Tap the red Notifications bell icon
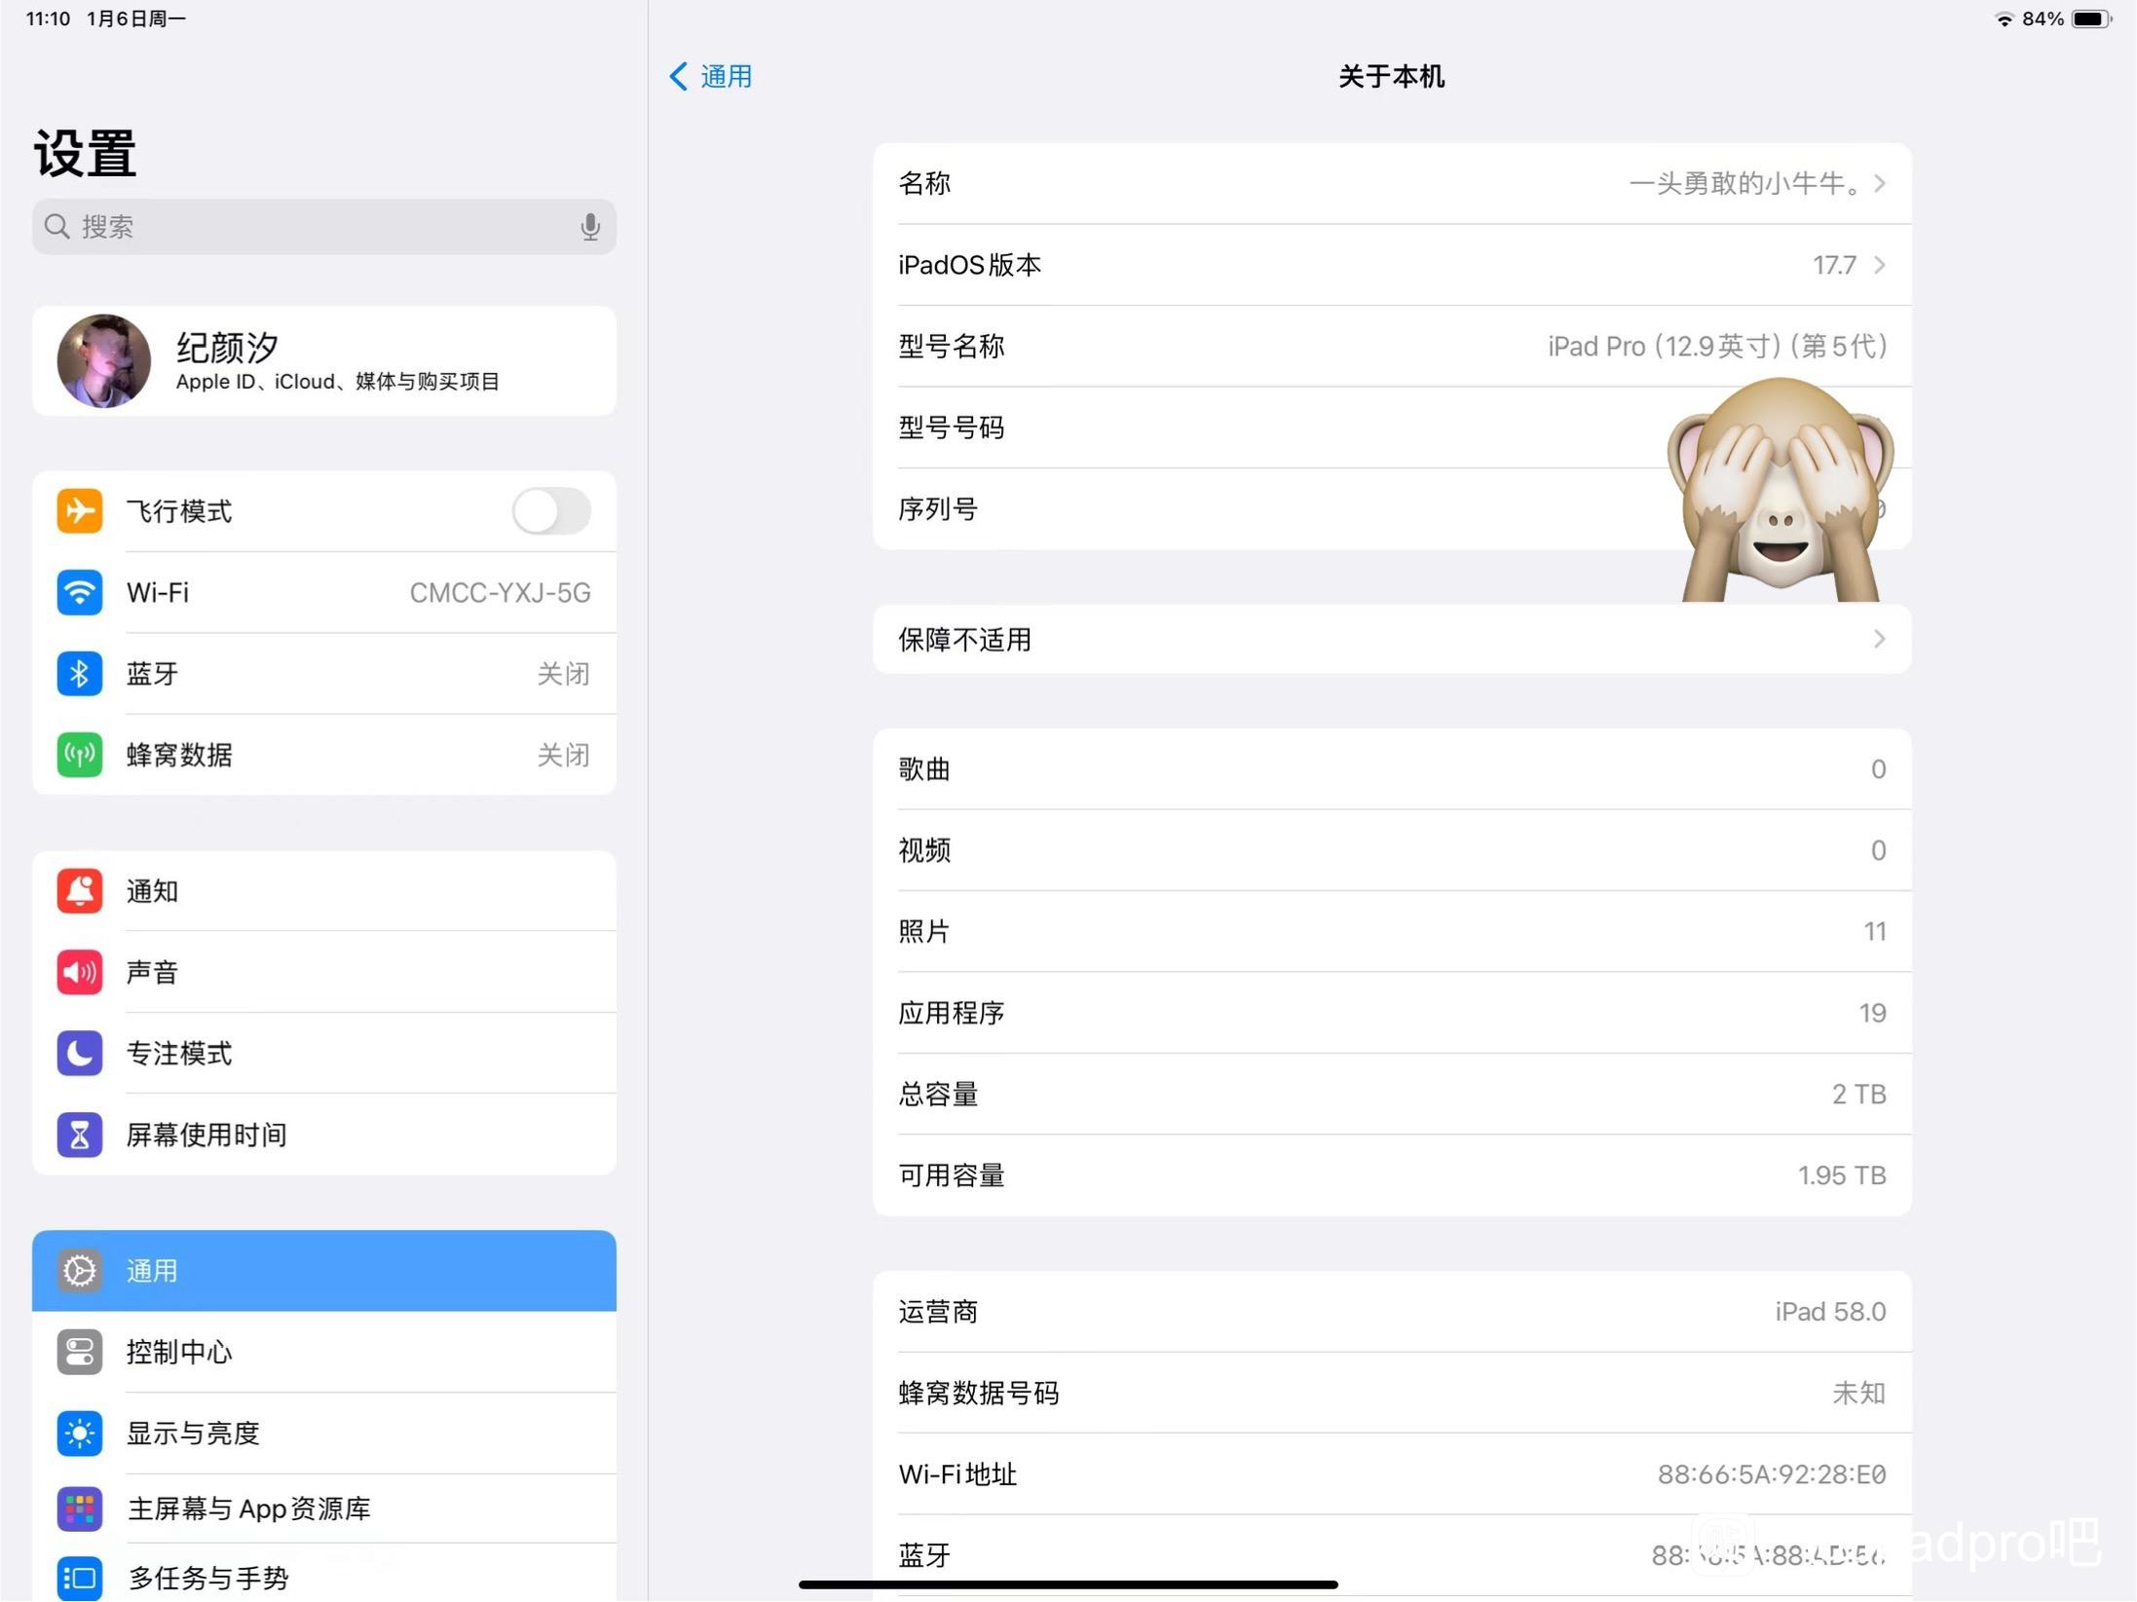Image resolution: width=2137 pixels, height=1602 pixels. [x=79, y=891]
